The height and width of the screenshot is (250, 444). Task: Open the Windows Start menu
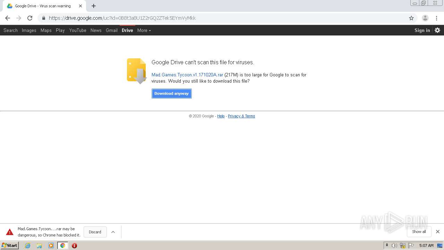pyautogui.click(x=10, y=245)
